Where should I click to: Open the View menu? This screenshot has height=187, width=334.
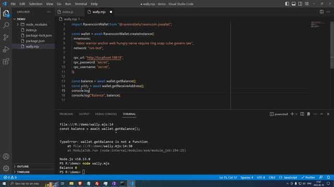pos(50,4)
